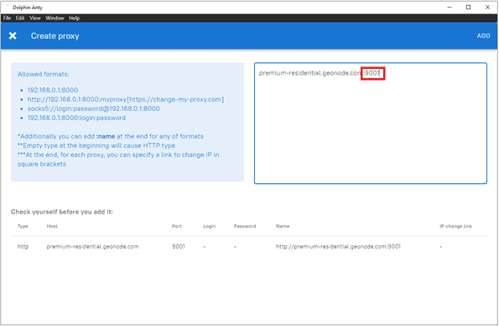This screenshot has height=326, width=499.
Task: Click the Dolphin Anty app icon in title bar
Action: click(x=7, y=7)
